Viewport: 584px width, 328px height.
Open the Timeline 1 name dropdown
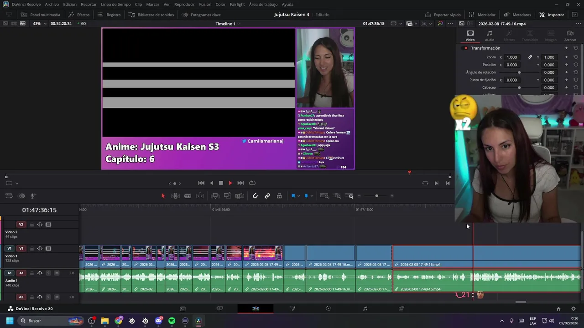(239, 24)
